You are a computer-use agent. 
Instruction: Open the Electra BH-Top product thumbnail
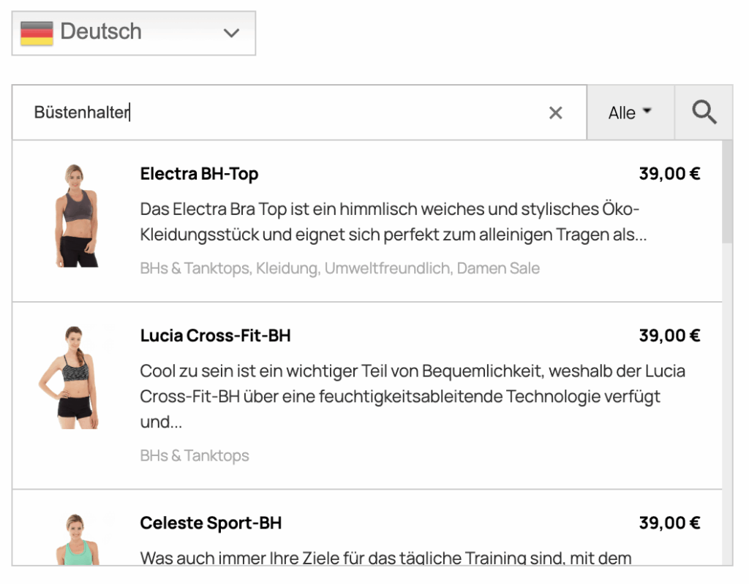click(x=76, y=216)
